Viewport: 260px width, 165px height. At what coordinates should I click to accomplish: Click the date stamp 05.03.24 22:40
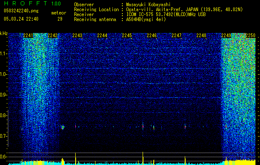pos(21,19)
